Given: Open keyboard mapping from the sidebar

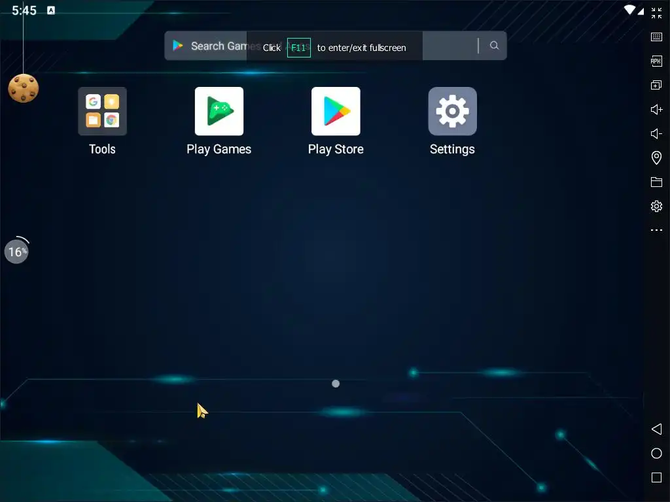Looking at the screenshot, I should [656, 37].
